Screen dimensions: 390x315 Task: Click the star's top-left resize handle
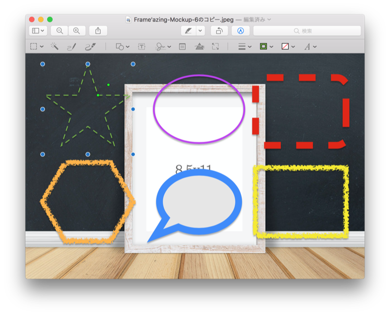pyautogui.click(x=42, y=64)
